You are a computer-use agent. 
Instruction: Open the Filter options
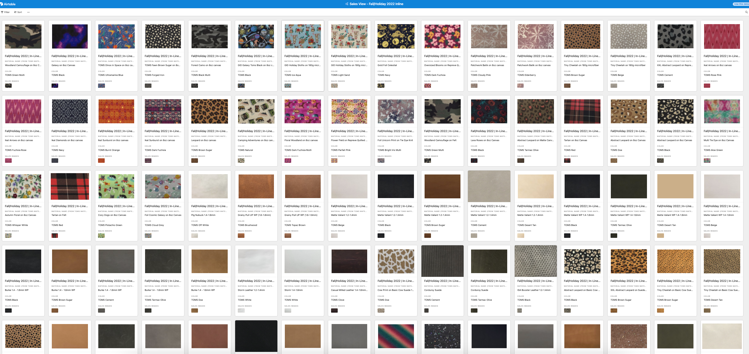[5, 12]
